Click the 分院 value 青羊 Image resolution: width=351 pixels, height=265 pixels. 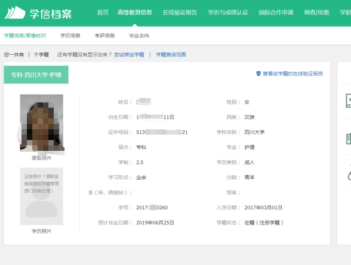(x=250, y=178)
